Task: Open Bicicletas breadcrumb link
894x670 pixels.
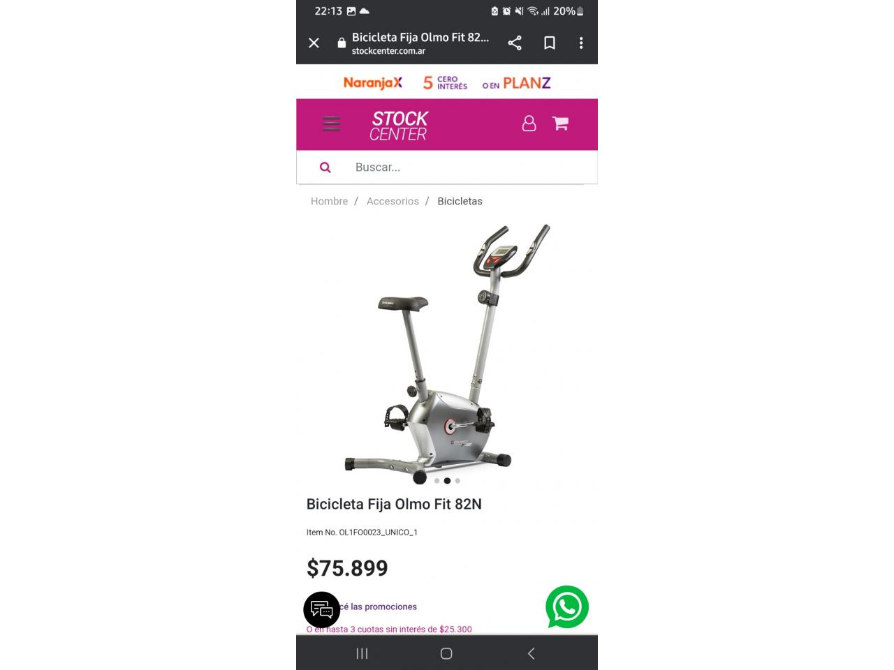Action: pos(460,201)
